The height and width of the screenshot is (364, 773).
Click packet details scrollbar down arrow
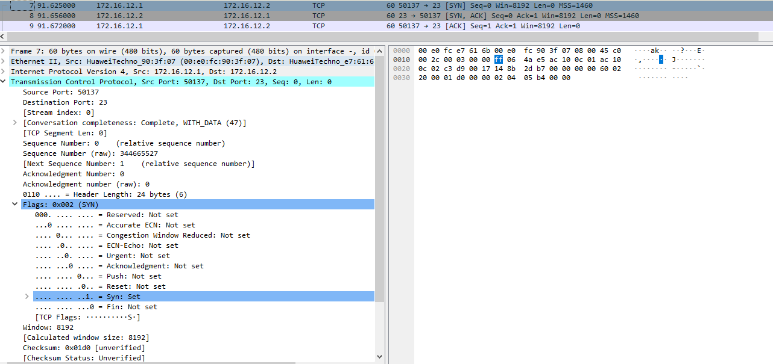pyautogui.click(x=379, y=357)
